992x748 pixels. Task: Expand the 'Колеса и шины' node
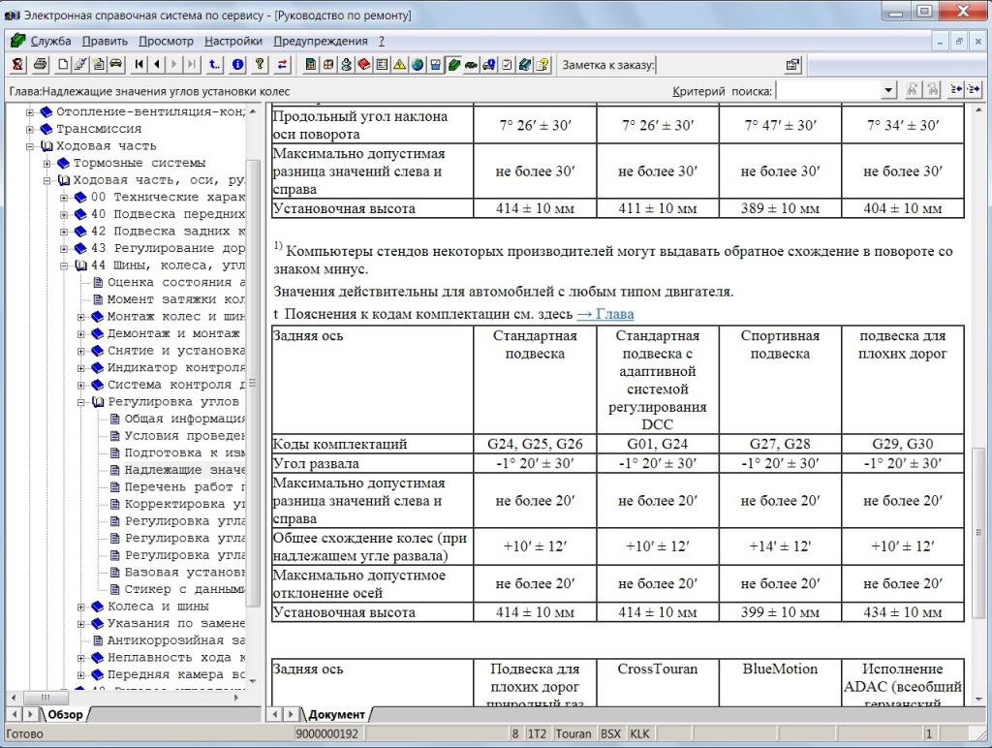click(x=81, y=608)
